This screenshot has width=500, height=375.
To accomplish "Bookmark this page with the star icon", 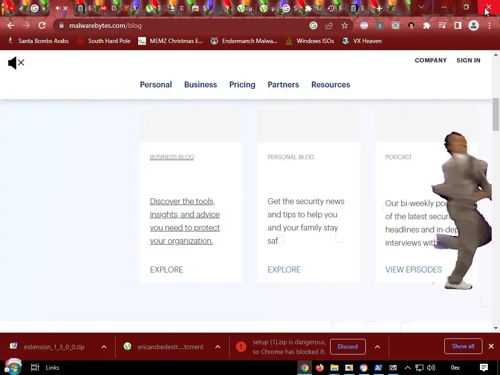I will pyautogui.click(x=345, y=25).
